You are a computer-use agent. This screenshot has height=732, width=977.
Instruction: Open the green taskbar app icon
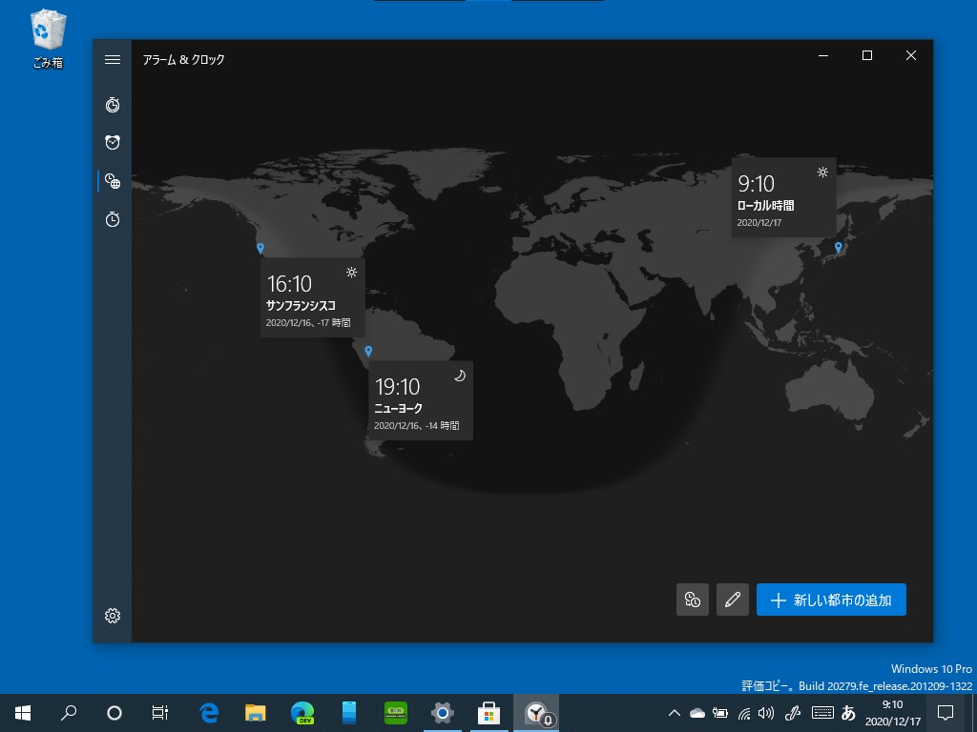pos(396,713)
